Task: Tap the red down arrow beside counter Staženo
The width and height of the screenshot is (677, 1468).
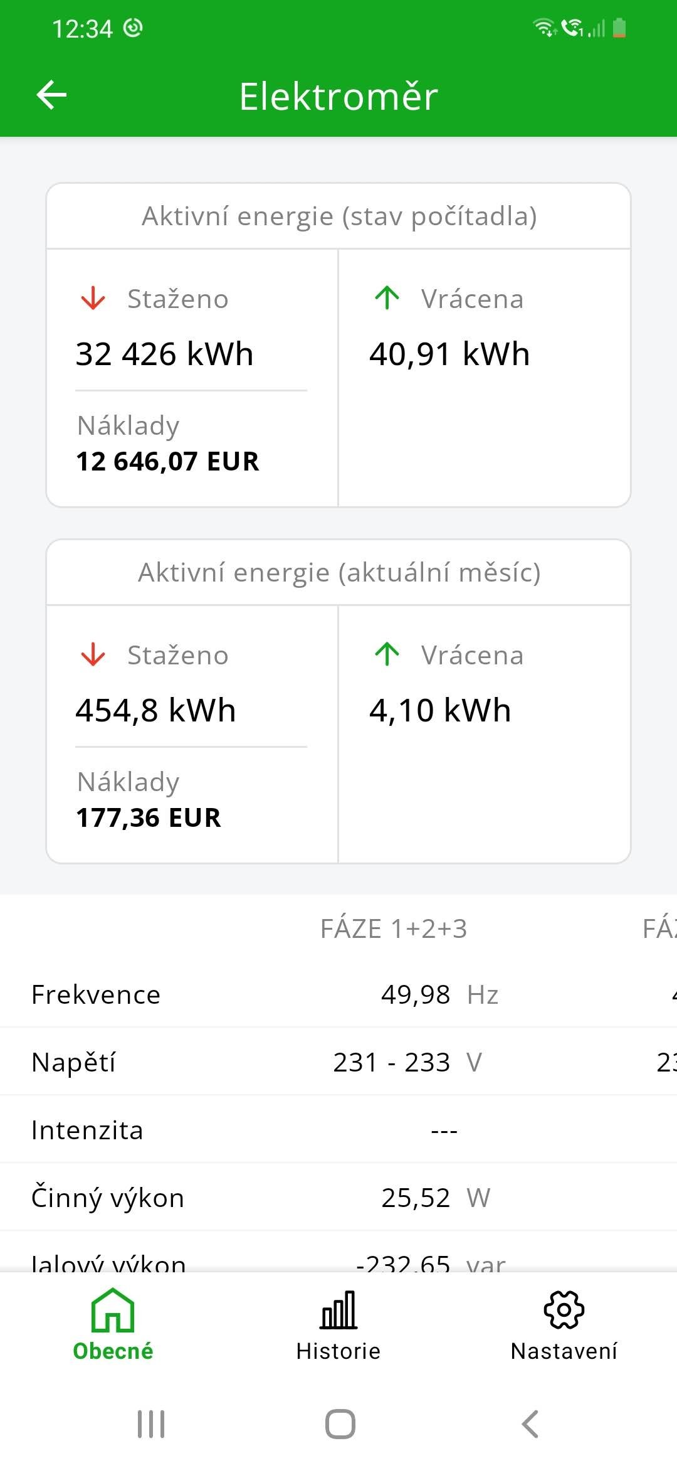Action: (93, 299)
